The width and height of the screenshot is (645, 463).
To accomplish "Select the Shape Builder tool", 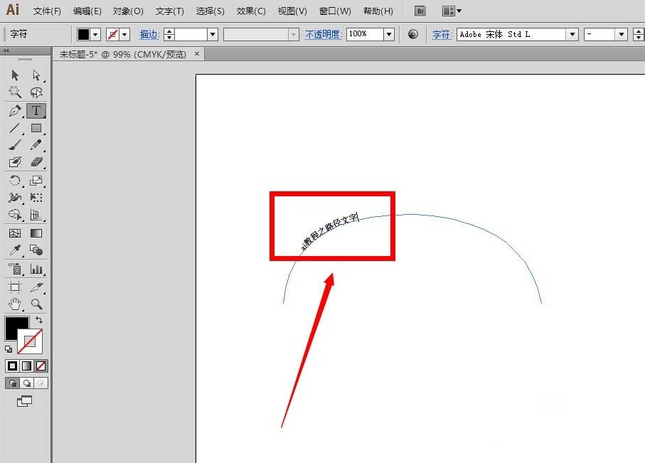I will pyautogui.click(x=15, y=215).
